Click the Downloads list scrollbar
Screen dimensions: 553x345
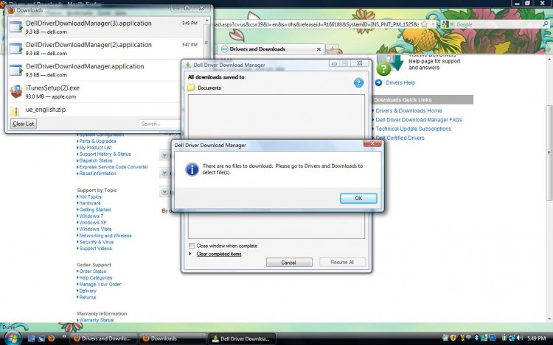206,42
